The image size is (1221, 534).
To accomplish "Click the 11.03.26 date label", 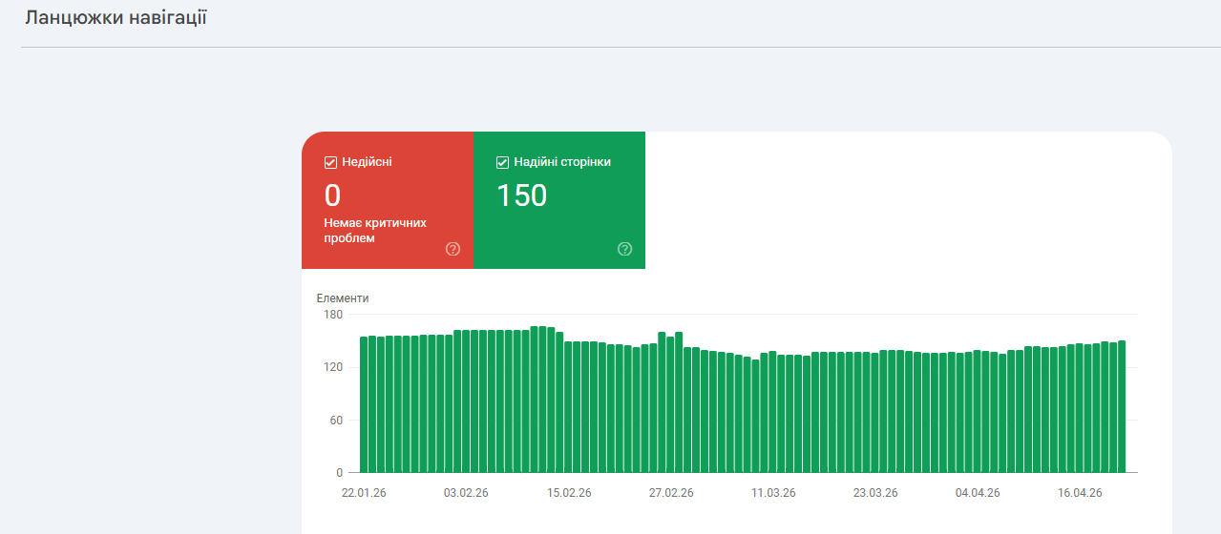I will (x=773, y=493).
